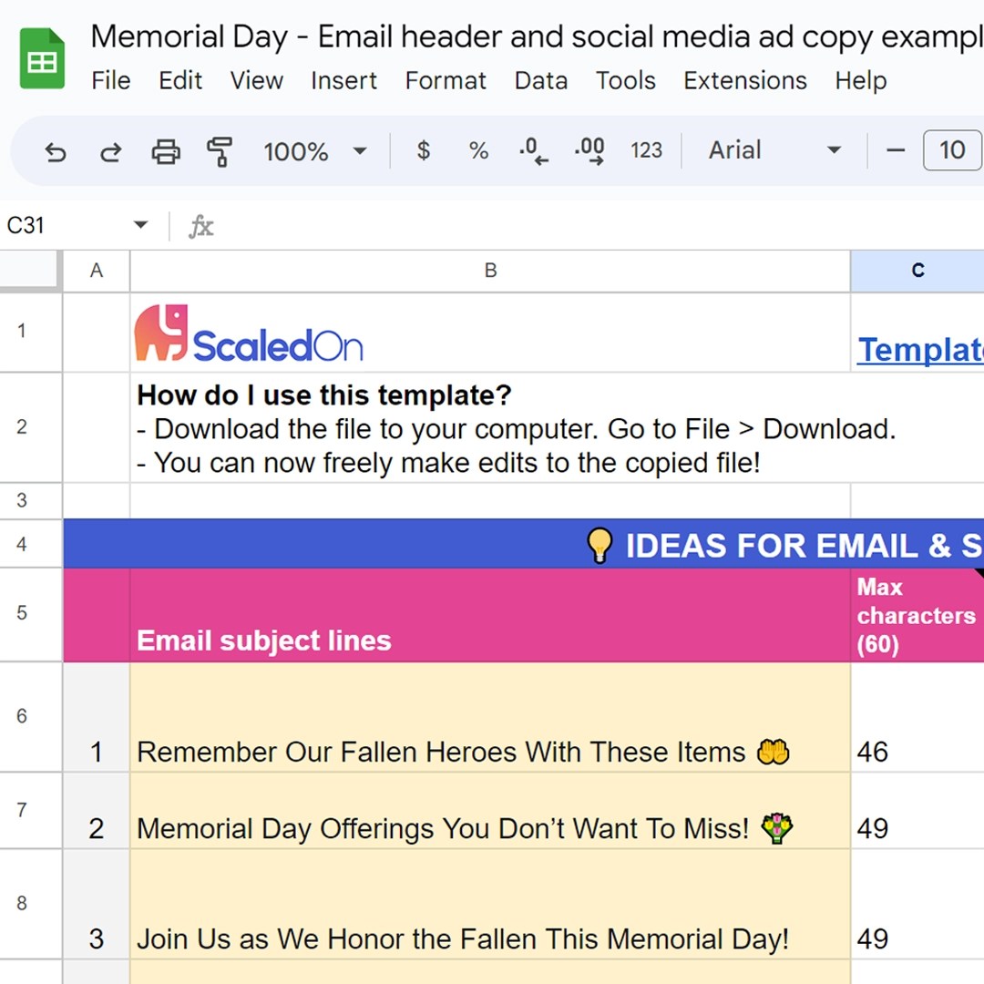This screenshot has height=984, width=984.
Task: Select column B by its header
Action: click(x=490, y=270)
